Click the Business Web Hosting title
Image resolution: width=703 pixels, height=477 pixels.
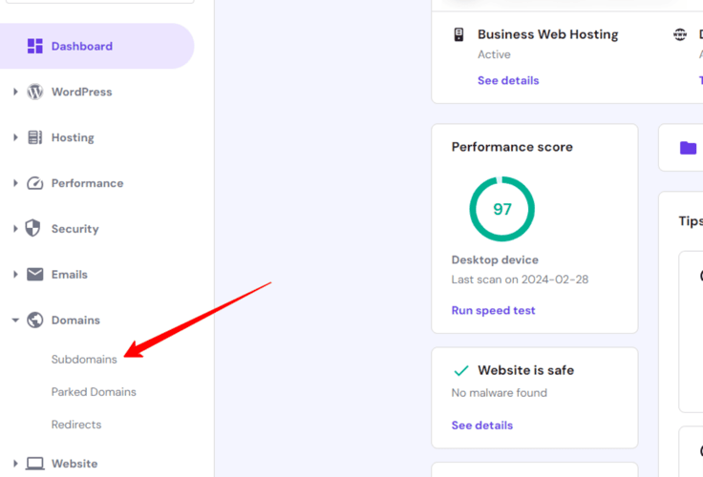tap(548, 34)
